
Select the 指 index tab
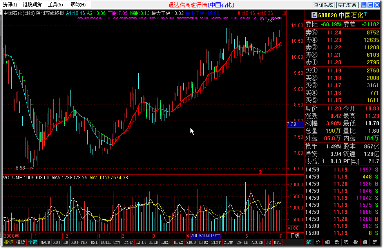pos(355,242)
